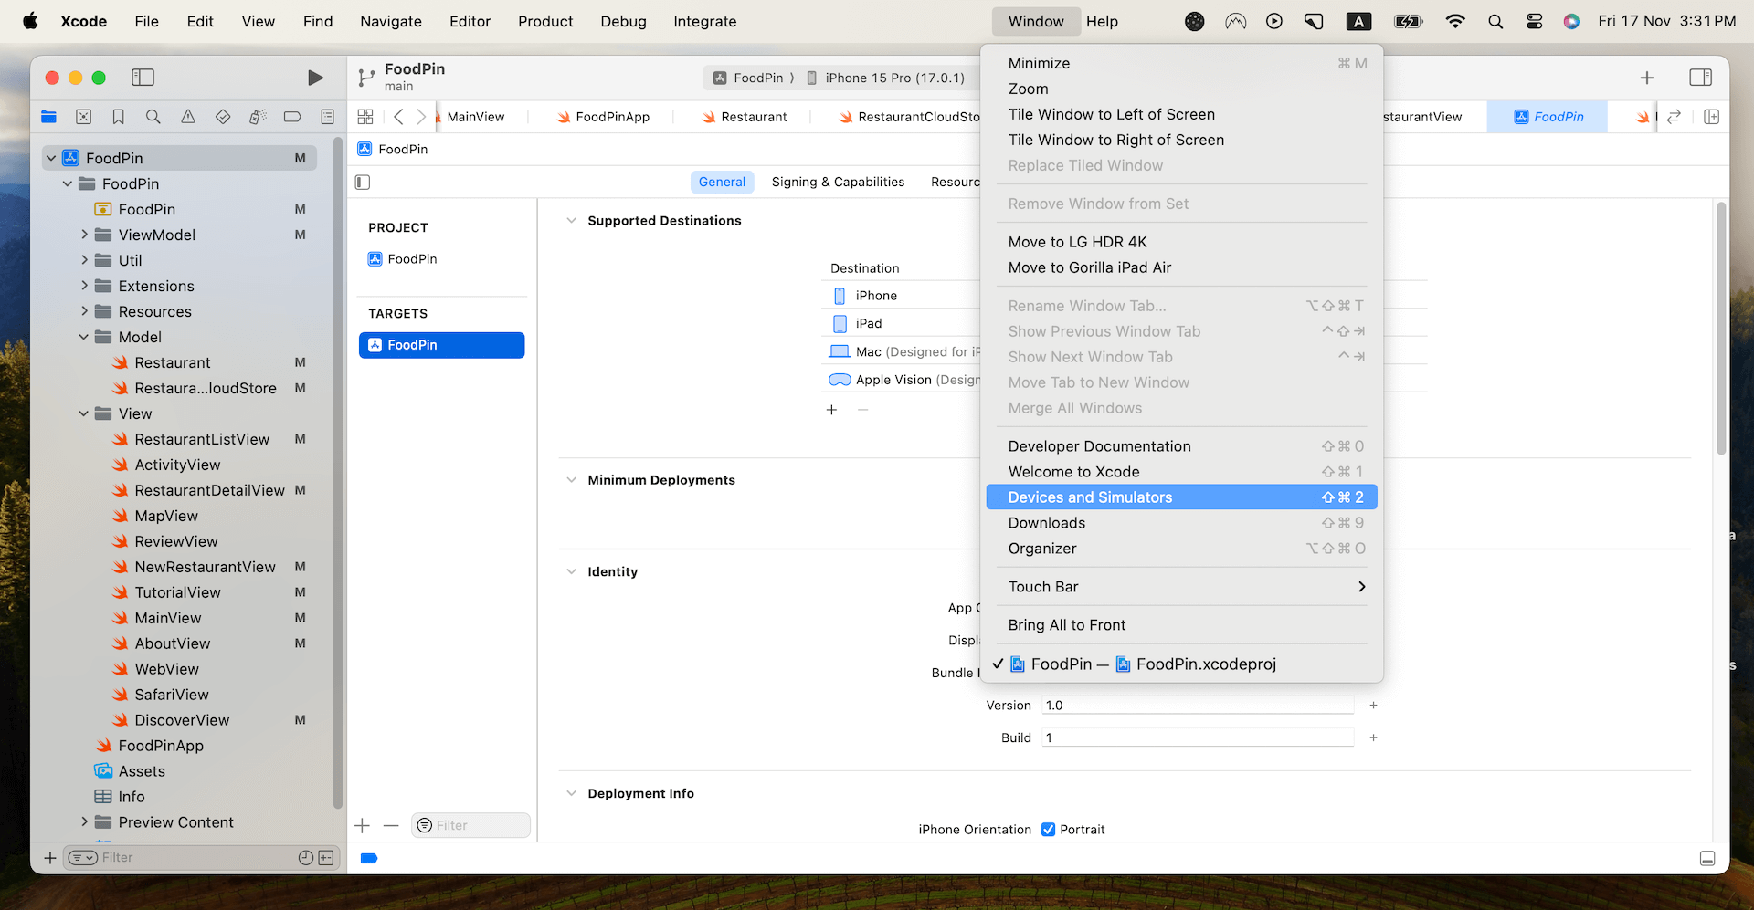Click the Organizer menu entry
The image size is (1754, 910).
tap(1041, 549)
